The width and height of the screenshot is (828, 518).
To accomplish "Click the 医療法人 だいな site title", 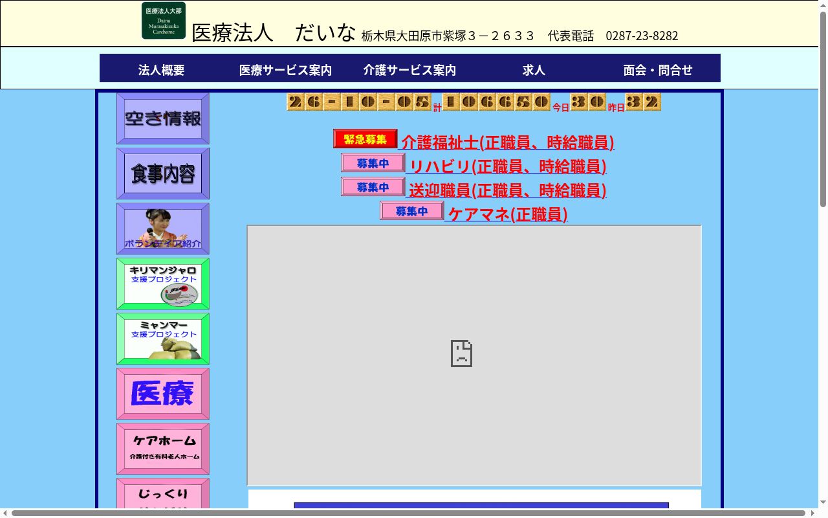I will (x=274, y=32).
